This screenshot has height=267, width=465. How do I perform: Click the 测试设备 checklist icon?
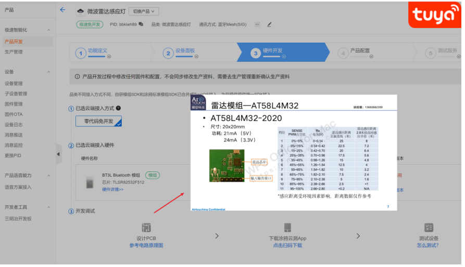point(429,228)
